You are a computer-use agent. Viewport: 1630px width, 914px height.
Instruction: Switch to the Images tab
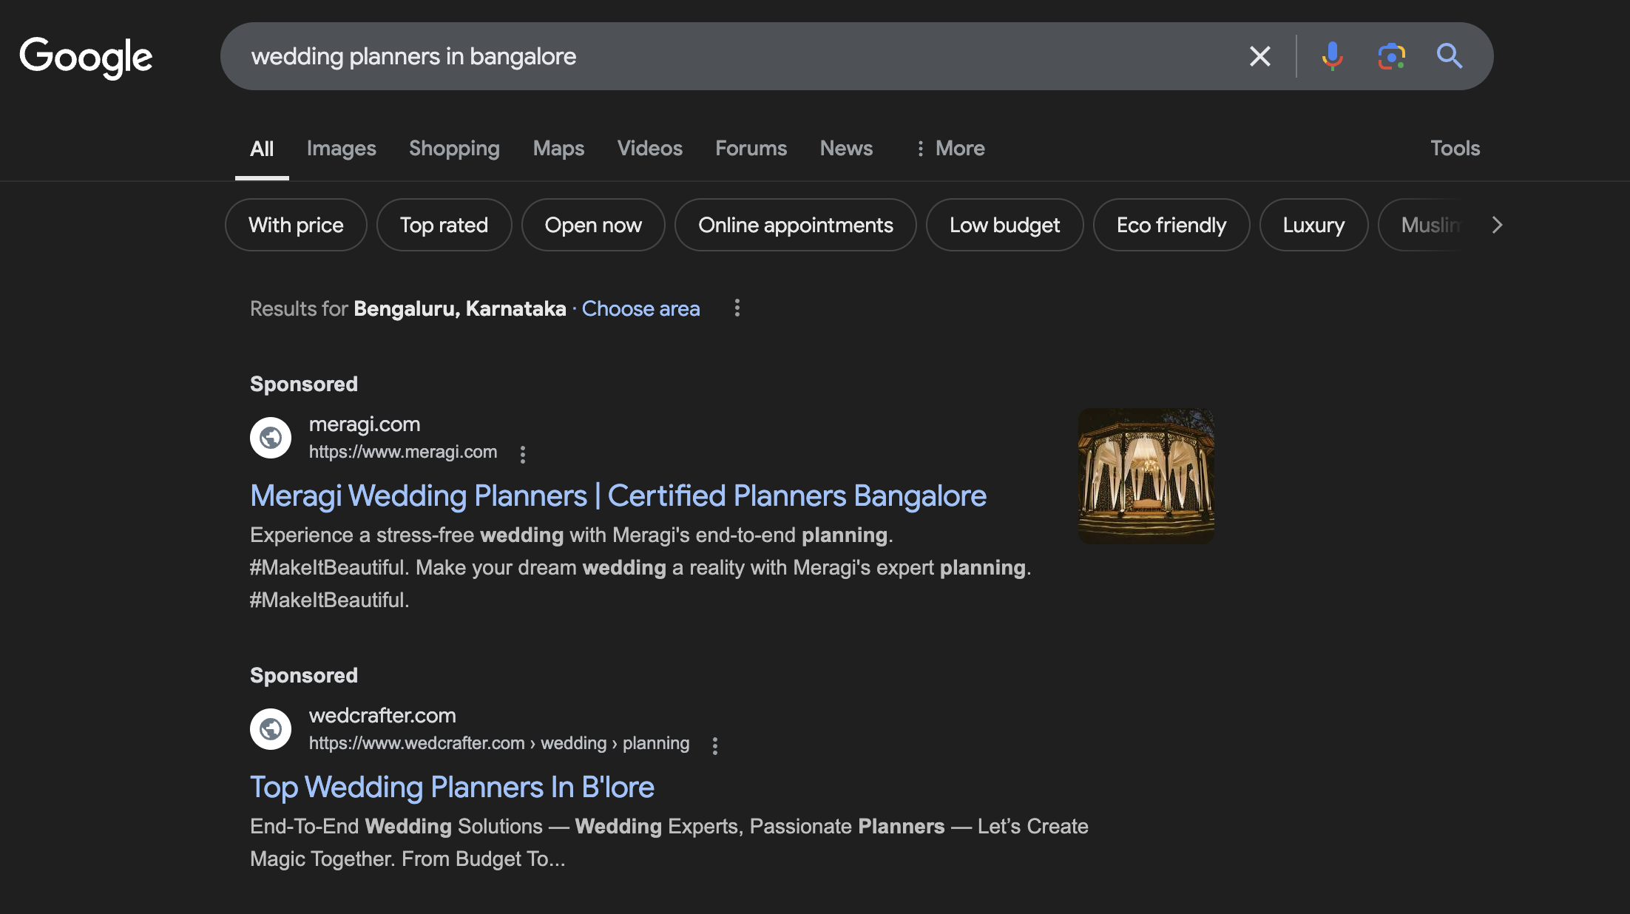(x=341, y=149)
